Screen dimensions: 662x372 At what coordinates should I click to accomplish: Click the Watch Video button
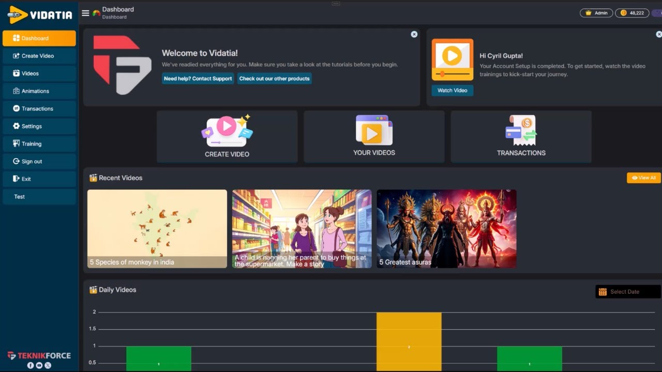452,90
